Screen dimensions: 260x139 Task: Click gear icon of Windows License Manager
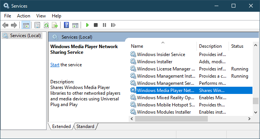click(x=133, y=69)
